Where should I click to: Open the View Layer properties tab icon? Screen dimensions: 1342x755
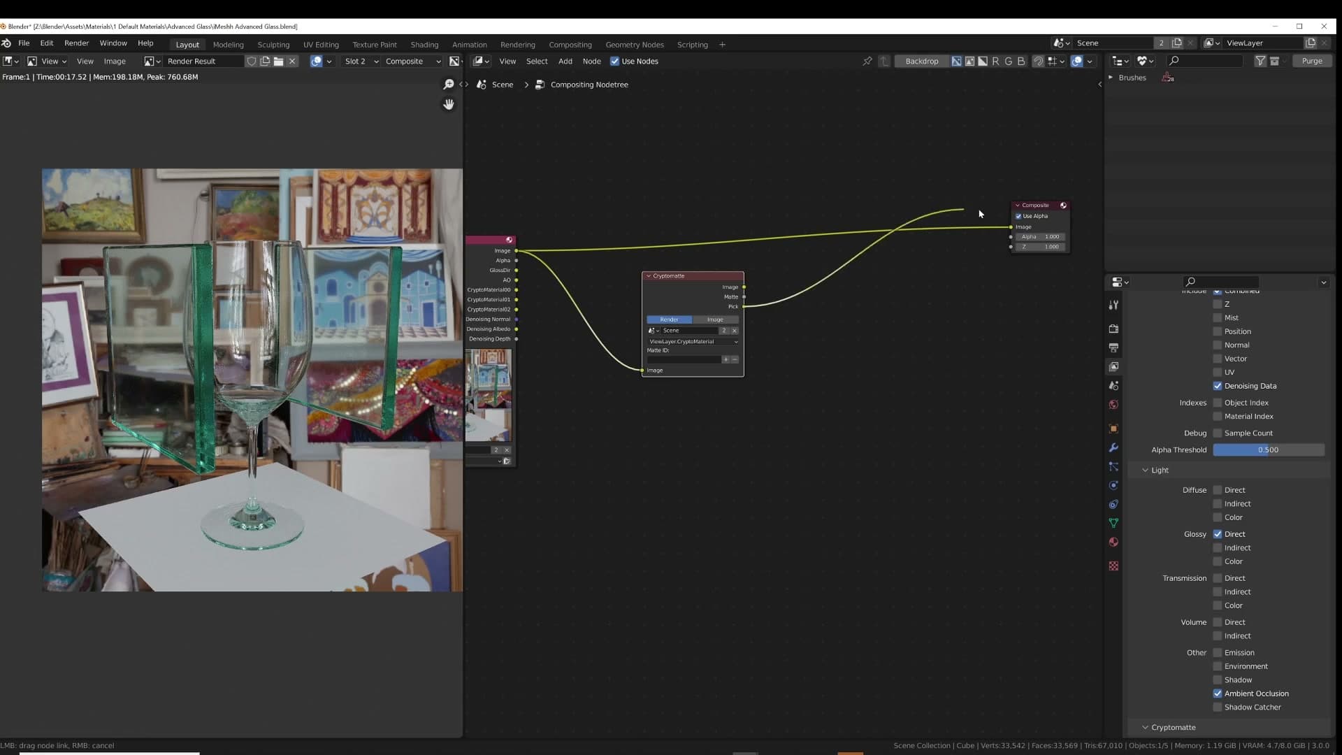(x=1113, y=366)
